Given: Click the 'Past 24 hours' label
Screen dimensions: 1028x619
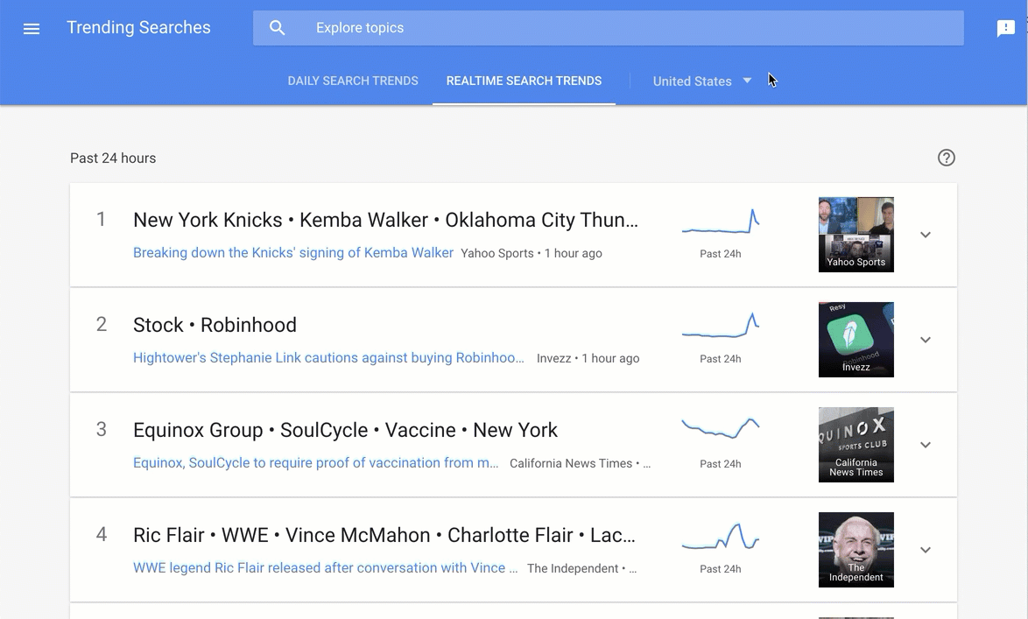Looking at the screenshot, I should click(x=113, y=158).
